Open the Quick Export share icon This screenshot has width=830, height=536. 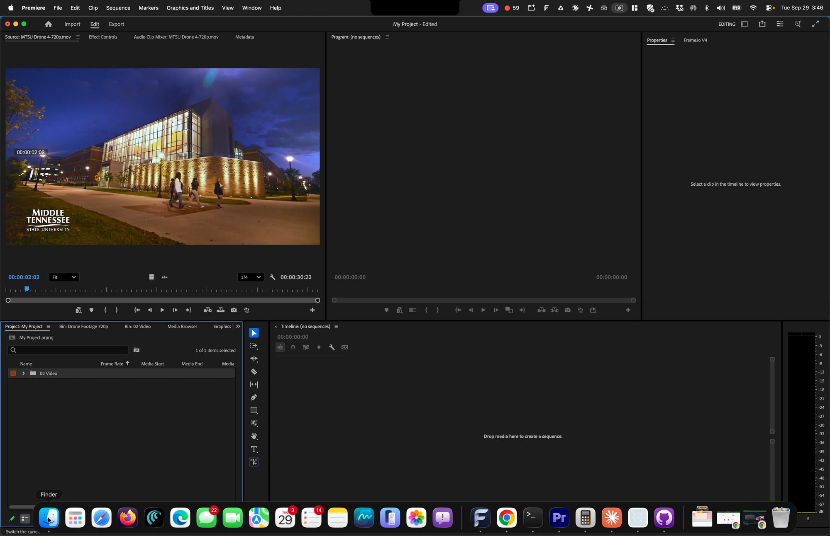tap(762, 24)
